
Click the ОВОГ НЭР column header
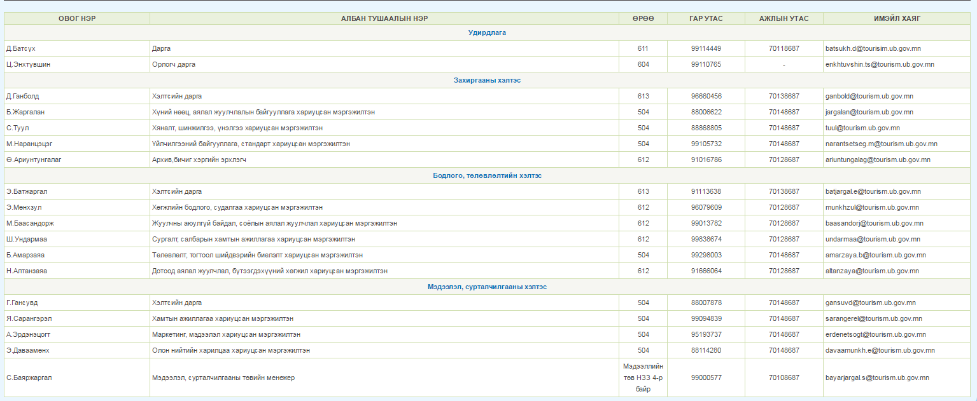tap(77, 18)
